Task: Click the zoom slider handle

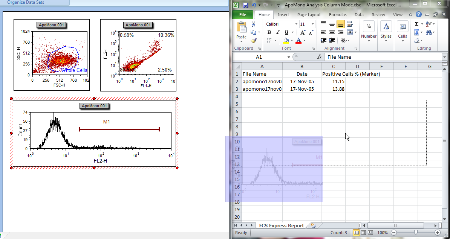Action: point(416,232)
